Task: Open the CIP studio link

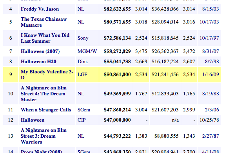Action: pyautogui.click(x=82, y=120)
